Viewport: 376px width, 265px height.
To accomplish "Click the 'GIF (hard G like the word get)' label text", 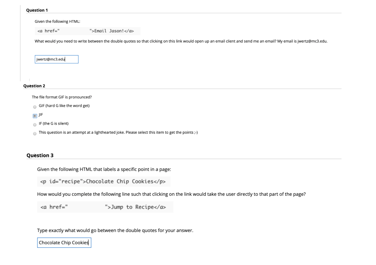I will click(x=64, y=106).
